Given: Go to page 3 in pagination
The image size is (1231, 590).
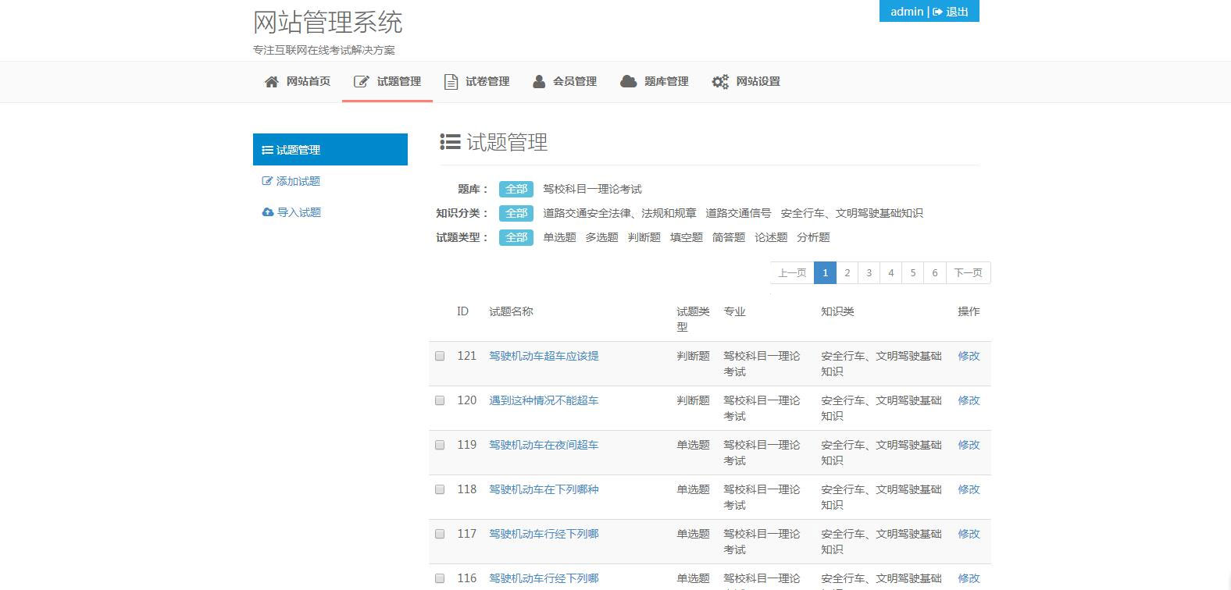Looking at the screenshot, I should (869, 272).
